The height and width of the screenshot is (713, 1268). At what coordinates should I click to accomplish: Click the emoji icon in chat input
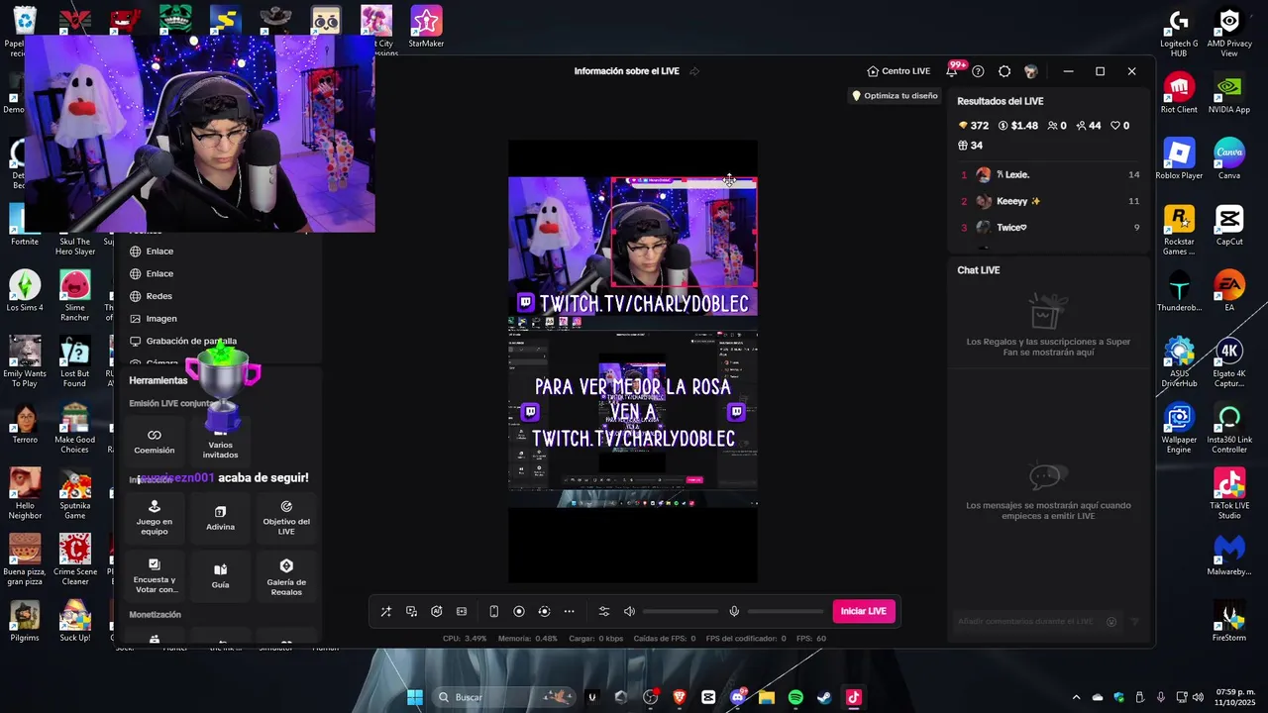(1111, 622)
